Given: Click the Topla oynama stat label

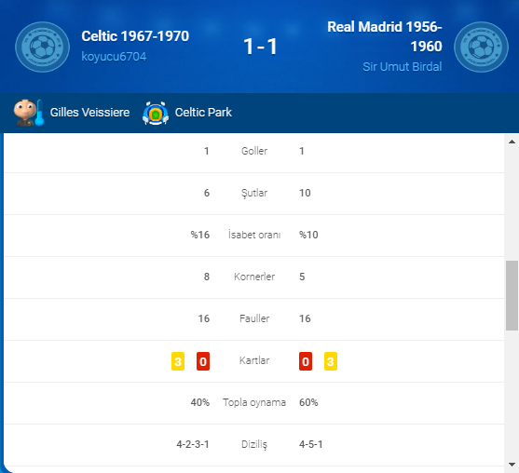Looking at the screenshot, I should [254, 402].
